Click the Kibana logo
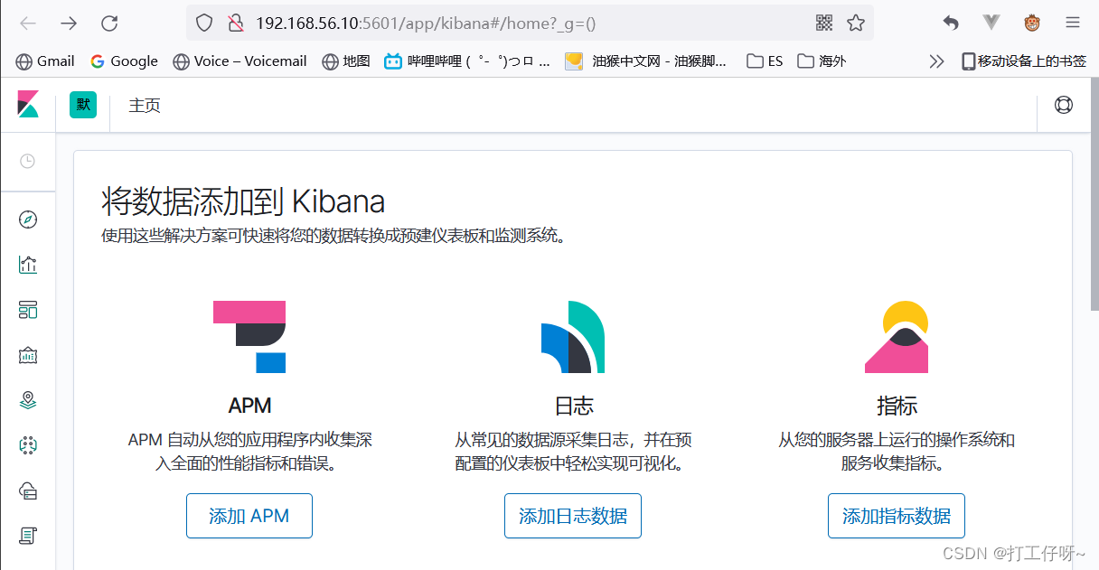1099x570 pixels. pyautogui.click(x=28, y=105)
